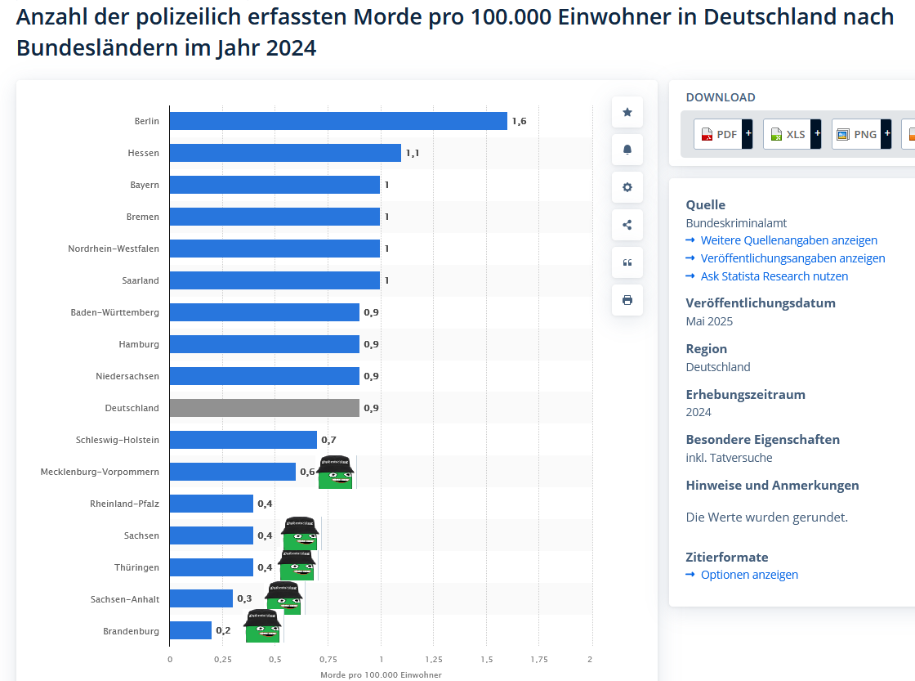915x681 pixels.
Task: Click the star favorite icon
Action: pyautogui.click(x=627, y=112)
